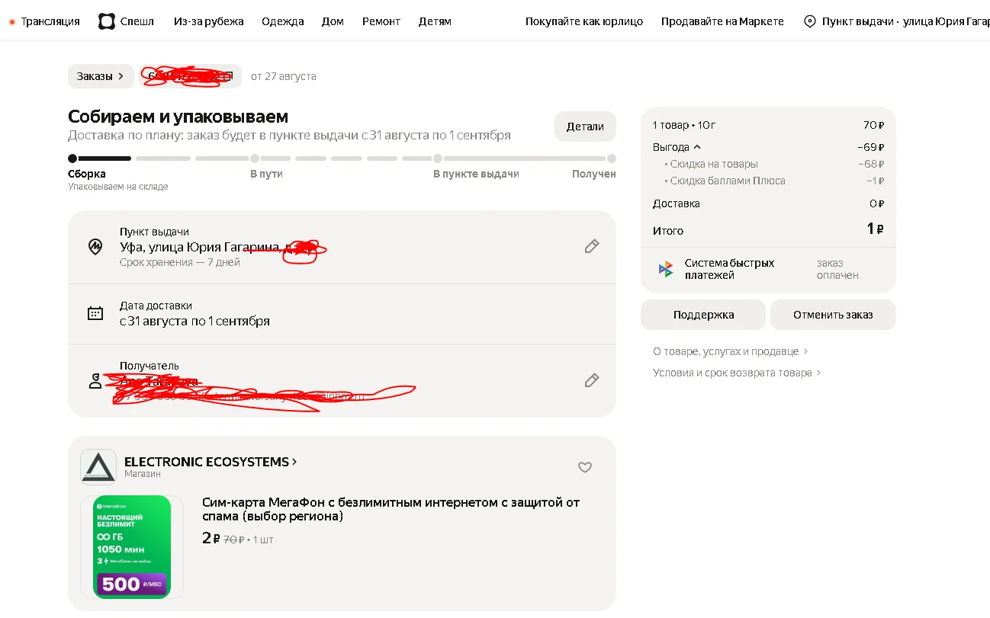Click the Спешл logo icon
990x618 pixels.
[x=107, y=21]
